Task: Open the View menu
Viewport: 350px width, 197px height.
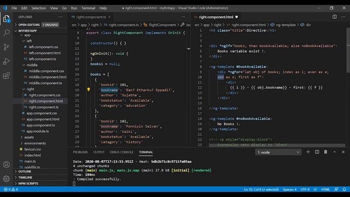Action: tap(54, 8)
